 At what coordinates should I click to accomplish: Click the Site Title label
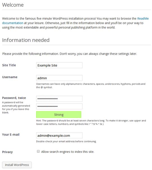[x=9, y=65]
